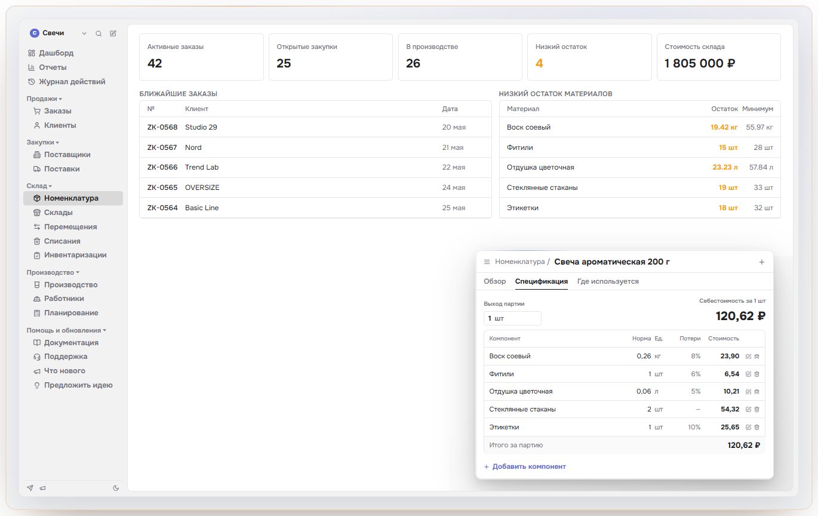The image size is (818, 516).
Task: Switch to the Обзор tab
Action: pos(494,281)
